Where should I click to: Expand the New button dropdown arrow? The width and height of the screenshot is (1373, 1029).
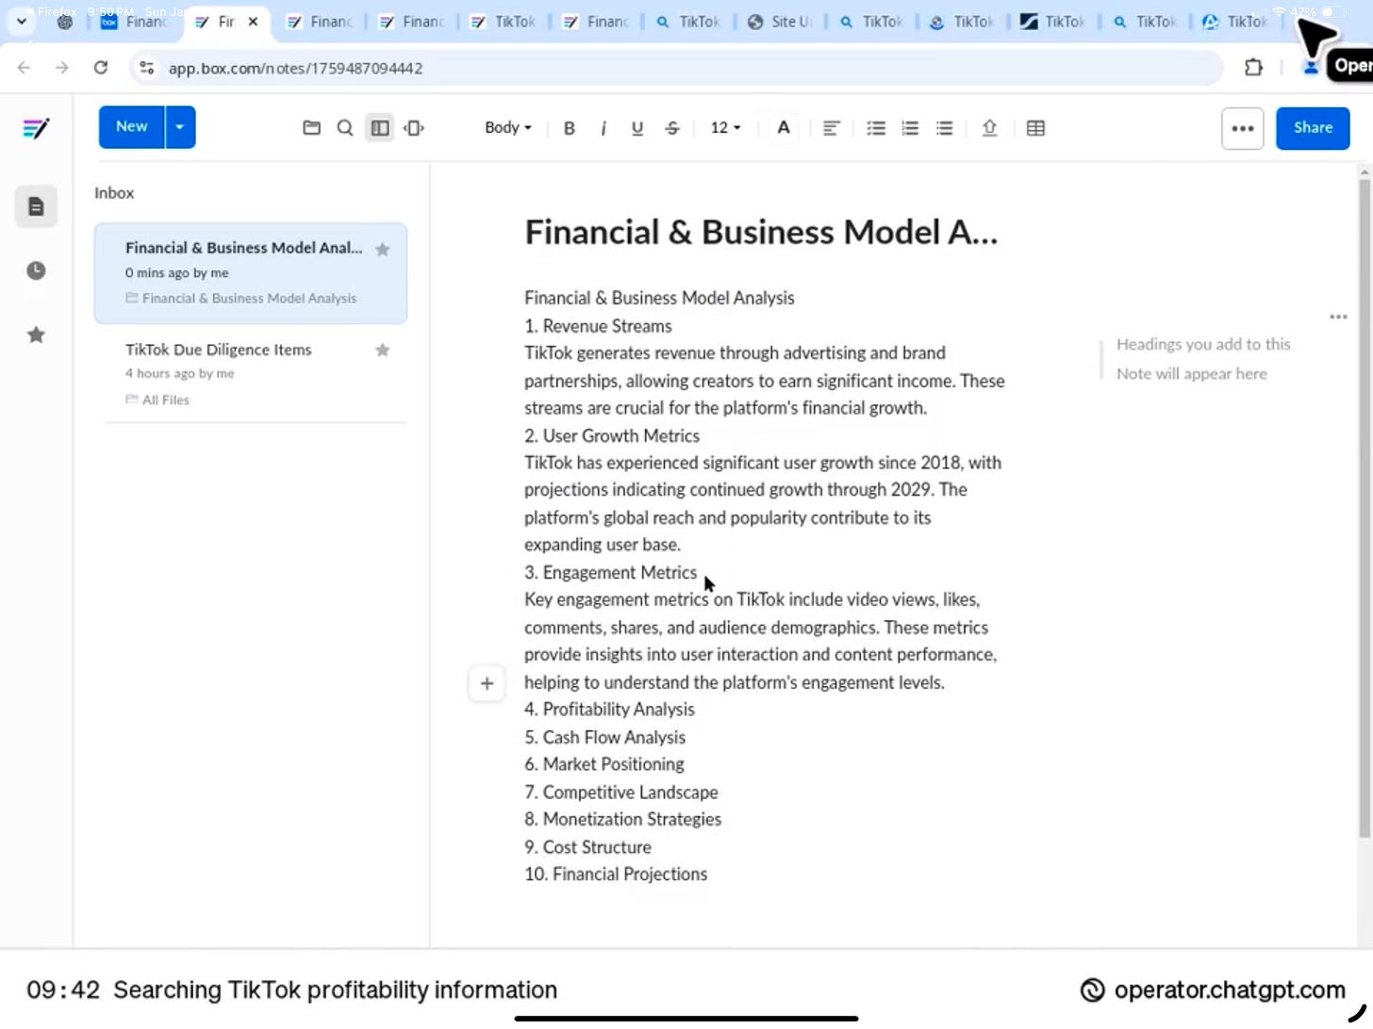180,127
